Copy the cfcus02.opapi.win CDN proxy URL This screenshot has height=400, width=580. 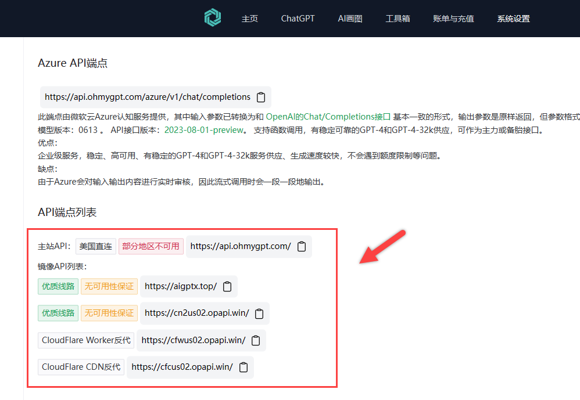244,367
